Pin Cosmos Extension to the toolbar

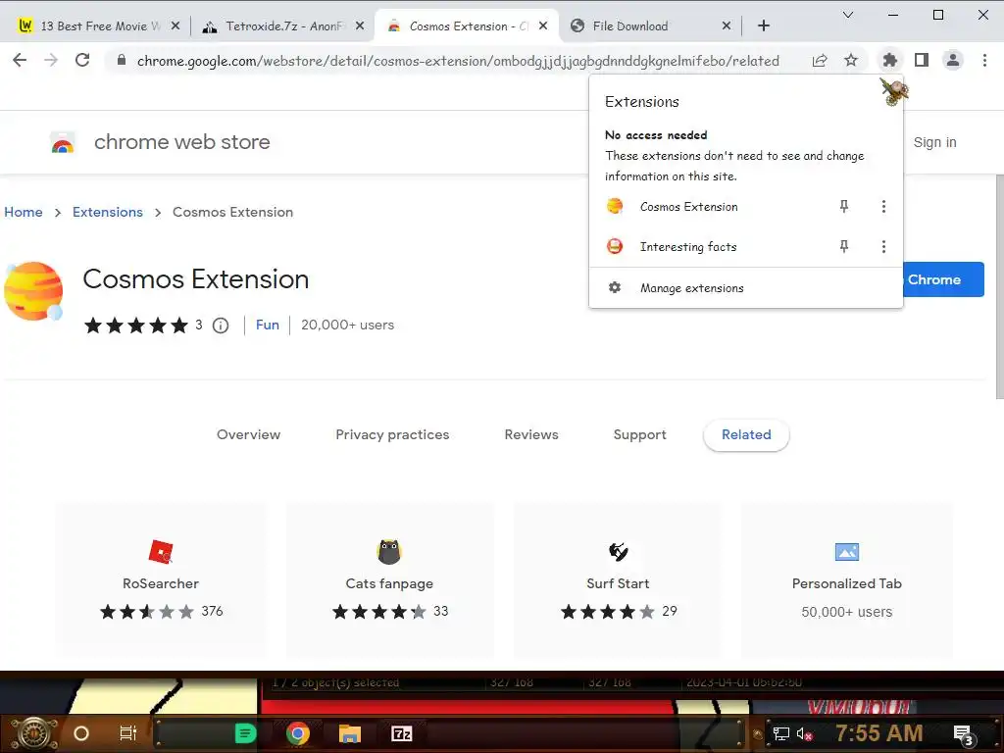[x=844, y=206]
